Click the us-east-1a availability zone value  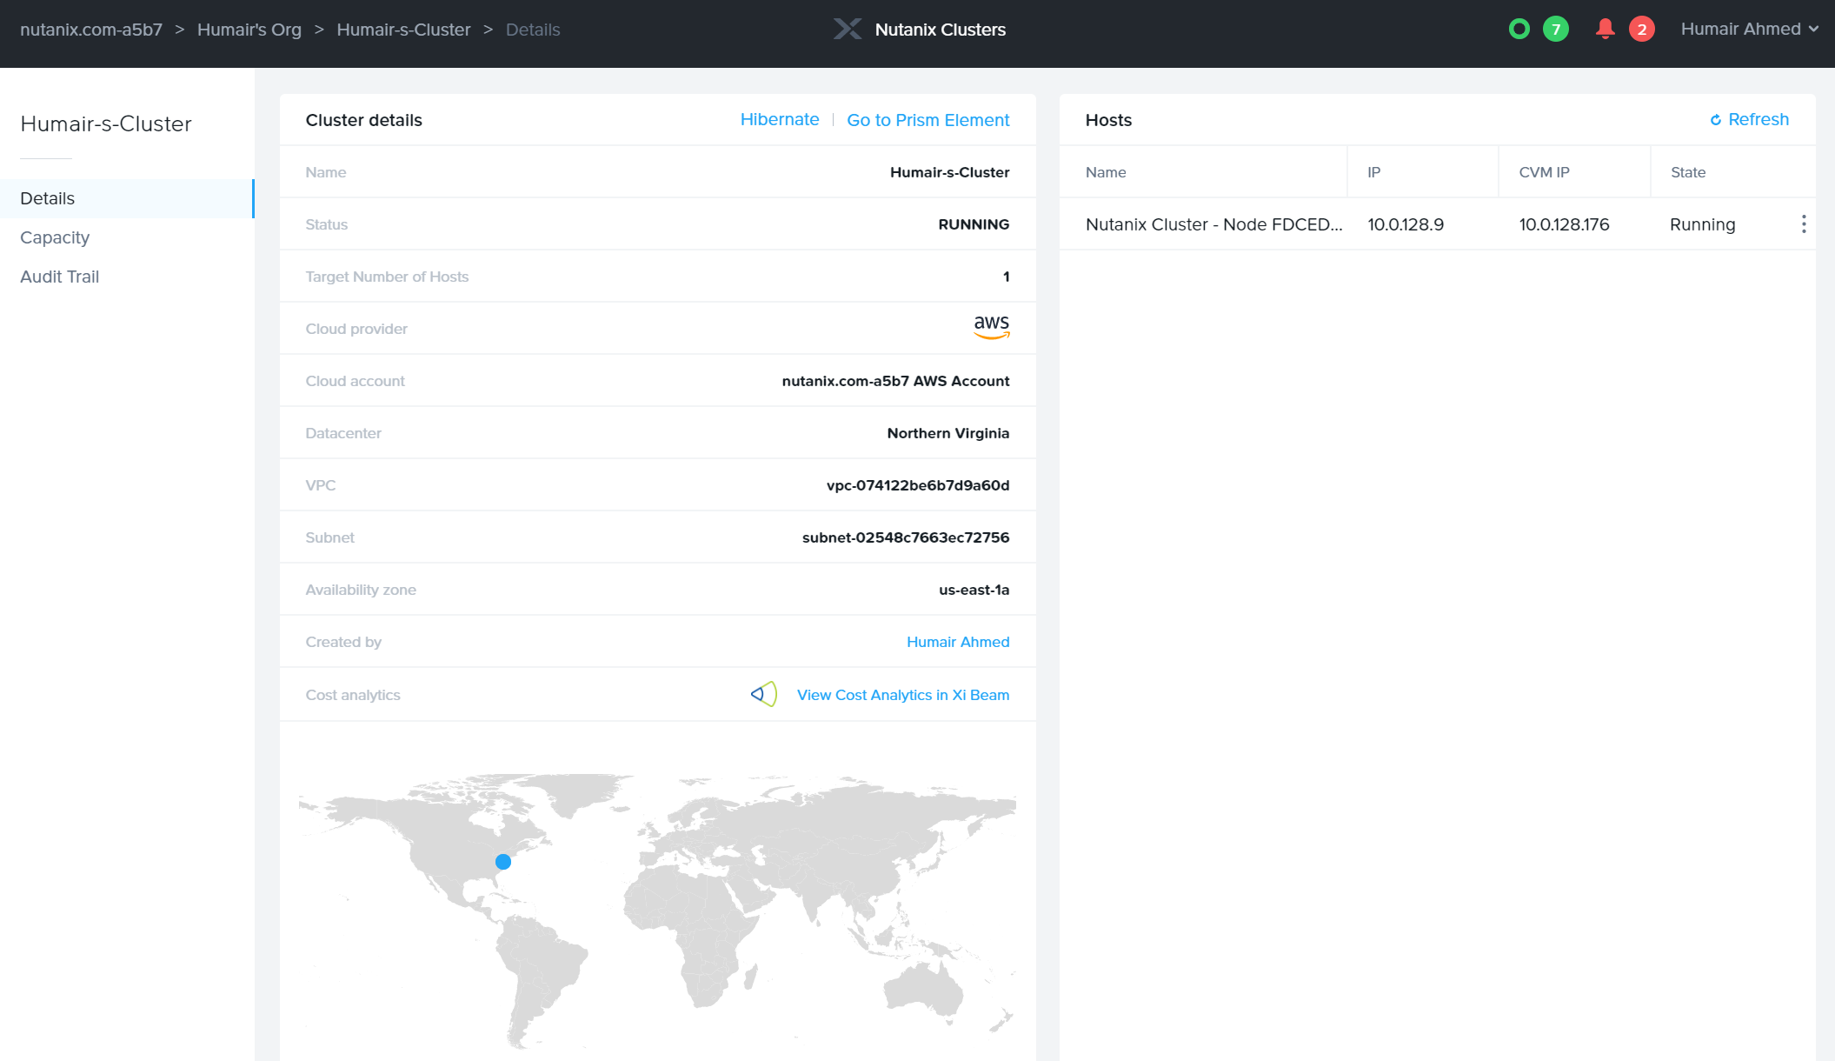click(x=974, y=590)
